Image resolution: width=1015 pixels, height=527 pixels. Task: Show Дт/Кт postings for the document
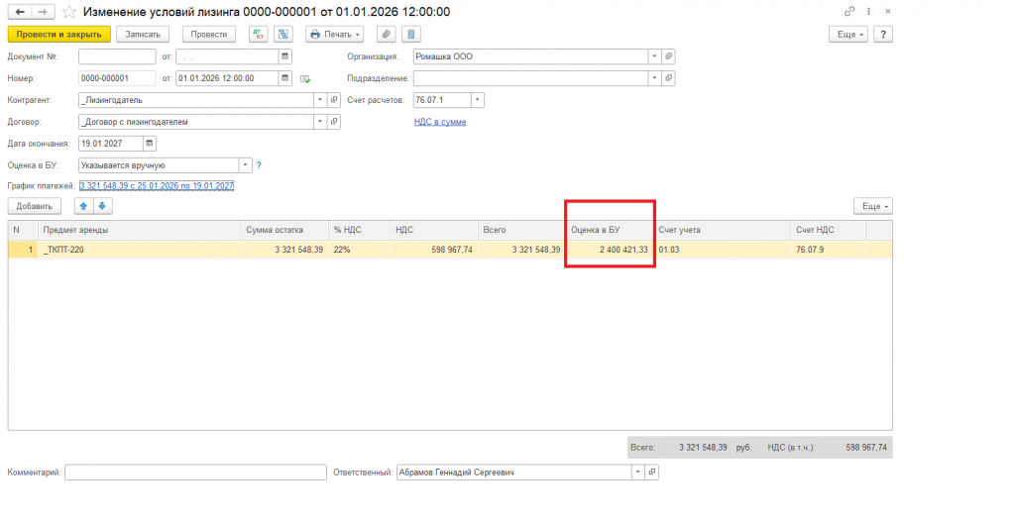tap(258, 35)
